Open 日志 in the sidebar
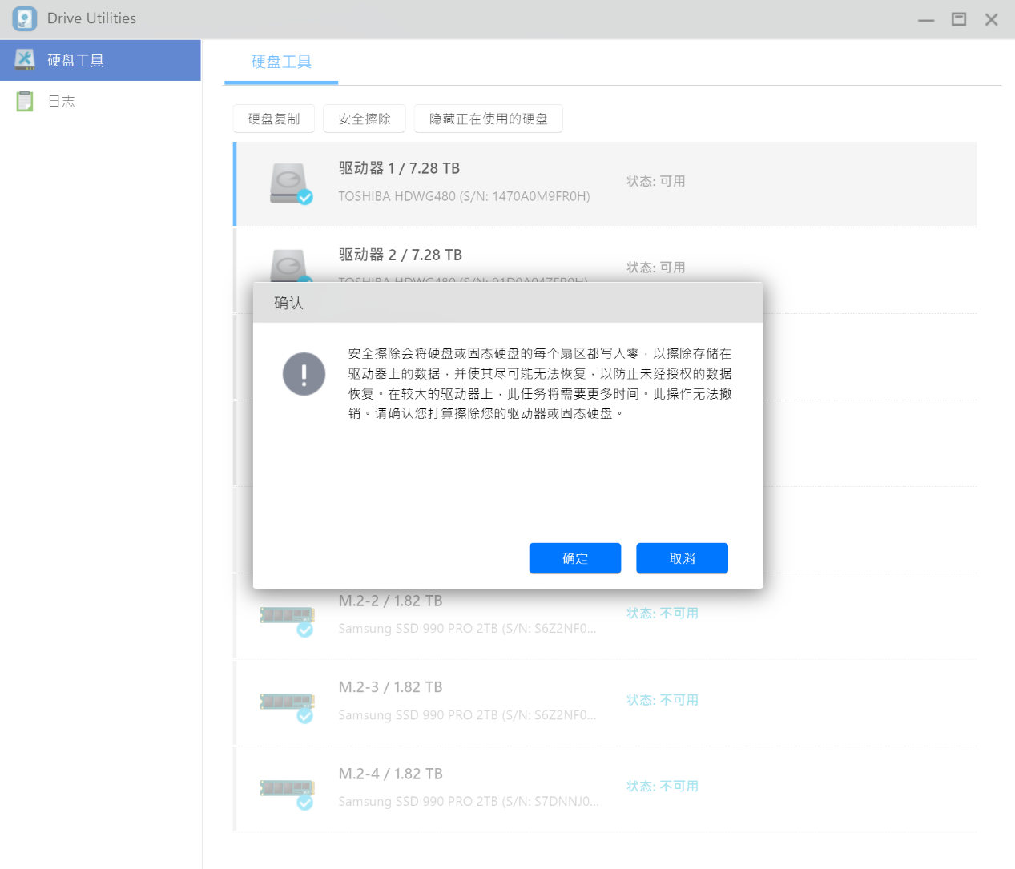Image resolution: width=1015 pixels, height=869 pixels. pos(62,102)
